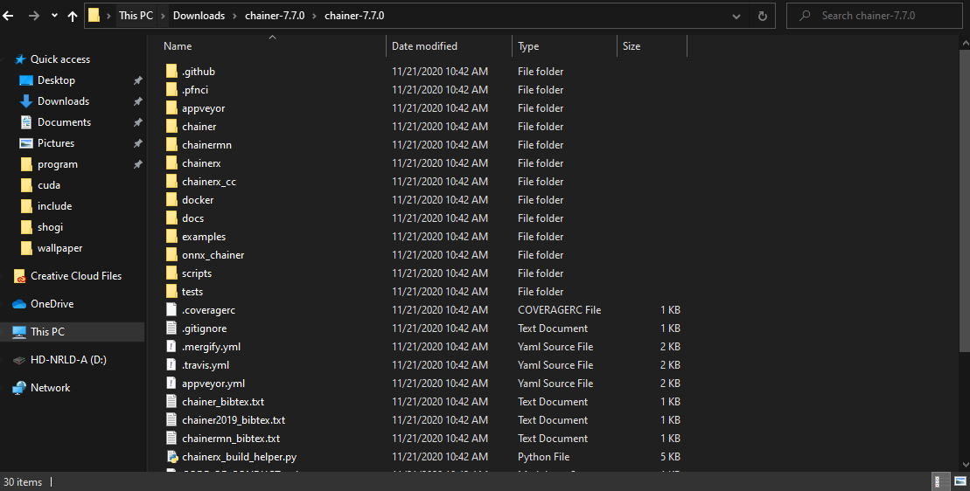Go forward with the right arrow
970x491 pixels.
34,16
